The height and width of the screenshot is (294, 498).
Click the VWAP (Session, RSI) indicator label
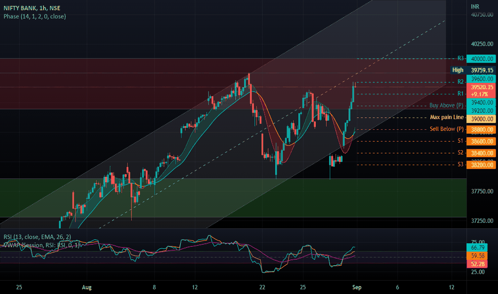[x=41, y=245]
